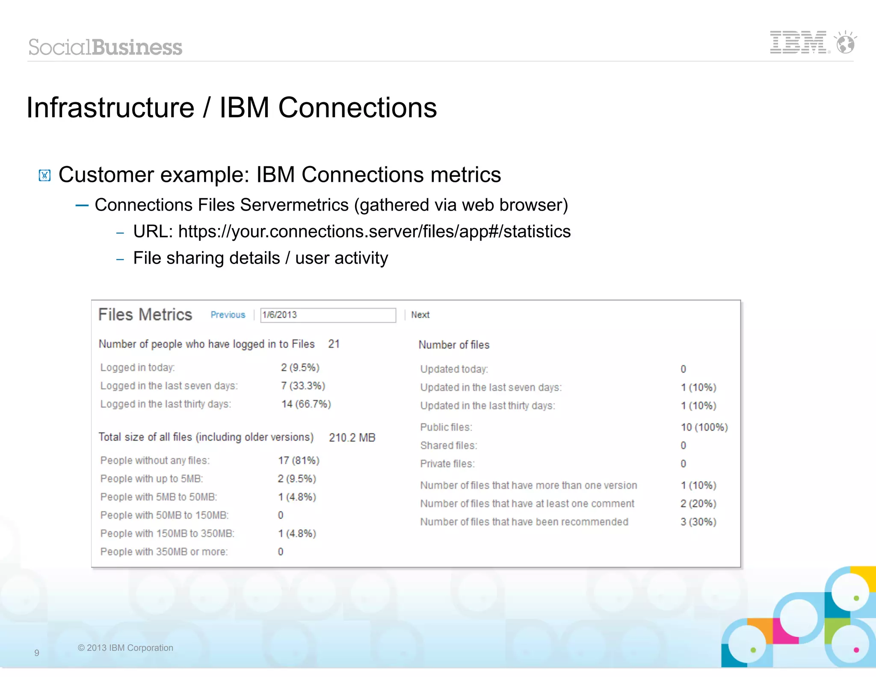Click the blue bullet icon before Customer example
This screenshot has height=677, width=876.
45,175
